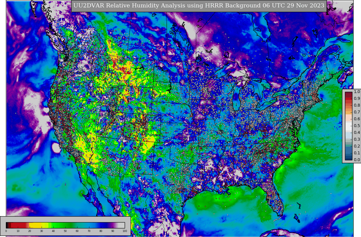Select the '10' label on the horizontal humidity colorbar
Screen dimensions: 361x237
coord(18,231)
